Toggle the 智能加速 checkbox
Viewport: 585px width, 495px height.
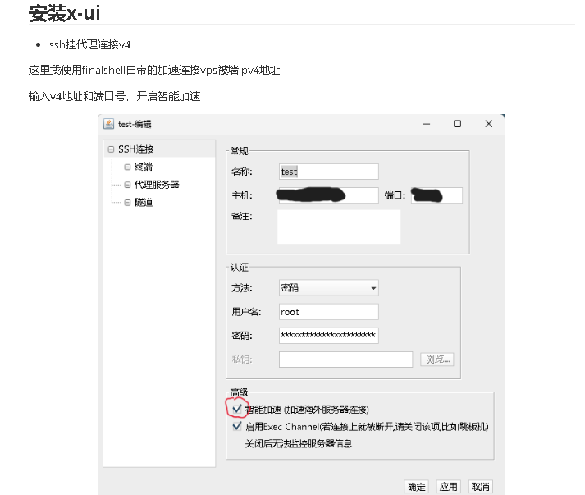point(237,409)
